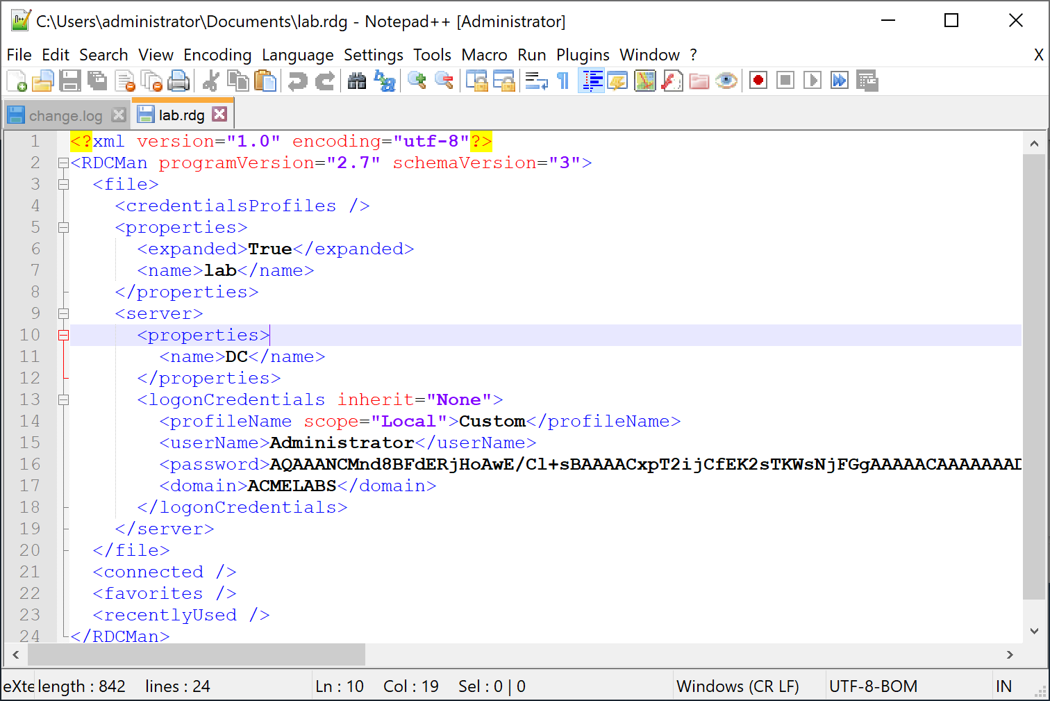Image resolution: width=1050 pixels, height=701 pixels.
Task: Open the Plugins menu
Action: point(582,55)
